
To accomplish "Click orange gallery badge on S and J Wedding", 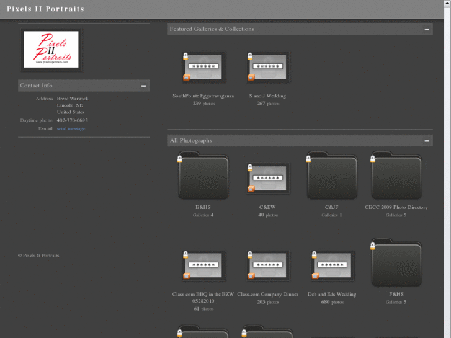I will pos(251,78).
